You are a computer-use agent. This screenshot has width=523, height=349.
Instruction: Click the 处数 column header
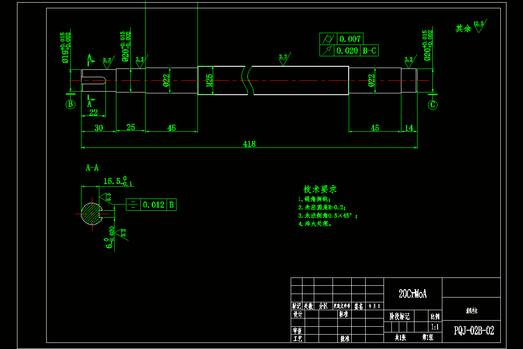308,306
